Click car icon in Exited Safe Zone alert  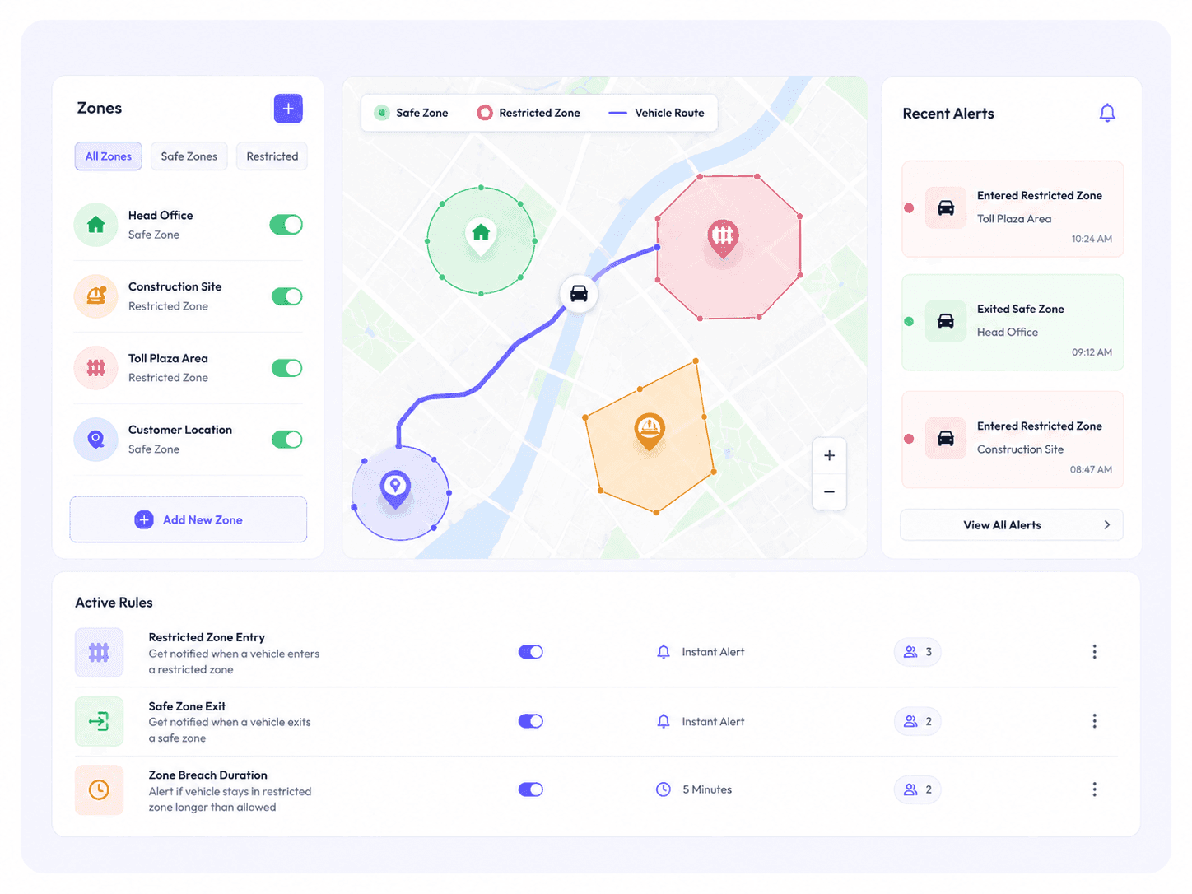point(946,321)
